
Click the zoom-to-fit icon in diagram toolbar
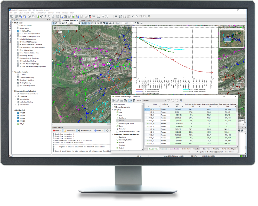(x=66, y=23)
